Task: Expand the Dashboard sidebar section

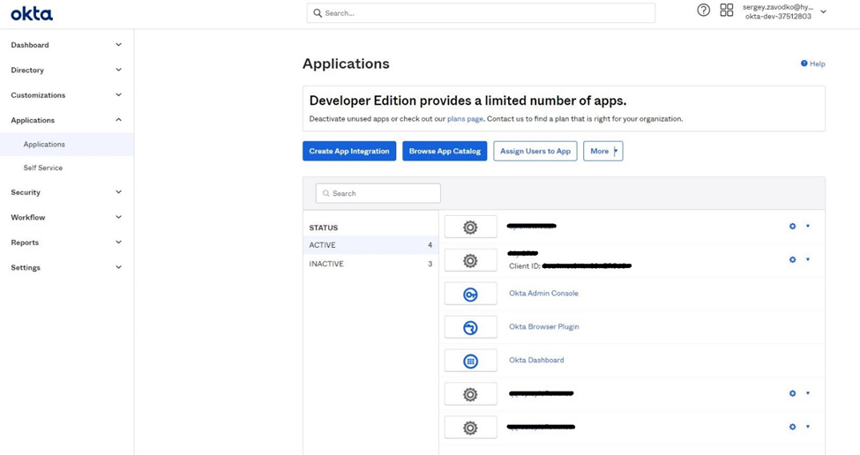Action: pyautogui.click(x=118, y=45)
